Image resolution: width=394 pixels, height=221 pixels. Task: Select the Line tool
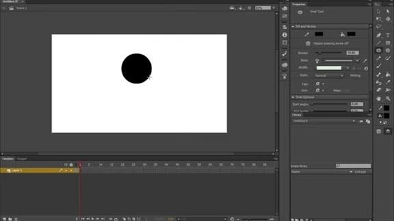379,43
